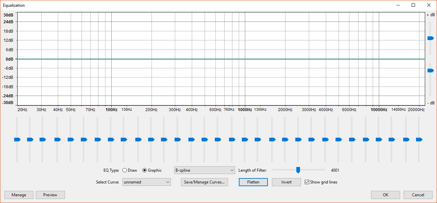This screenshot has height=203, width=437.
Task: Confirm the equalization with OK
Action: (385, 195)
